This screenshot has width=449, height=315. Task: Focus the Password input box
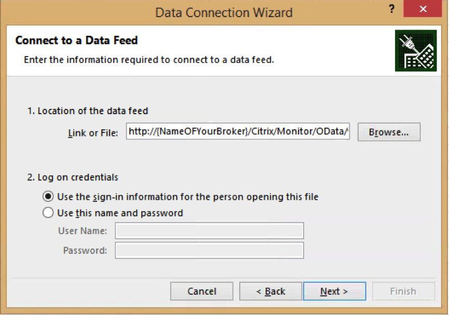pos(209,251)
